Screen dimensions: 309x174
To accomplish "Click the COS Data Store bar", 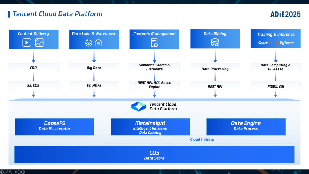I will click(x=154, y=154).
